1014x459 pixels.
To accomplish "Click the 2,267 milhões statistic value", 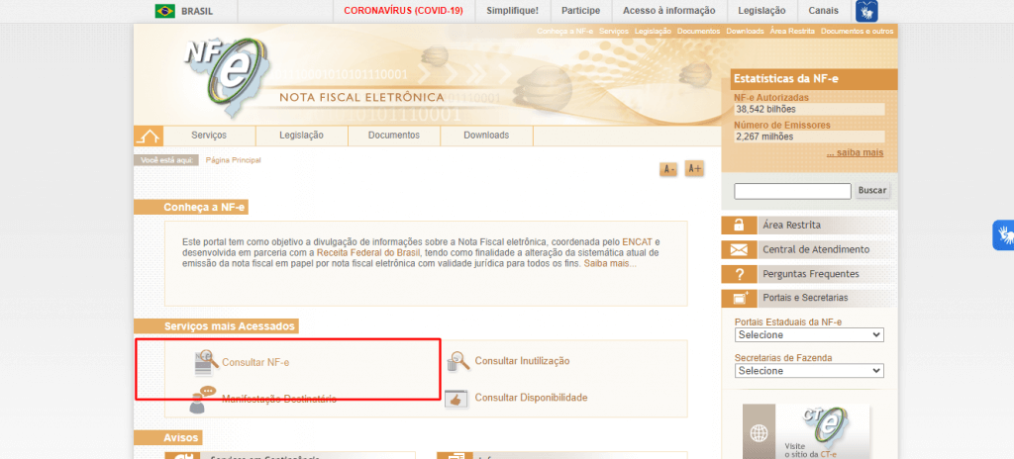I will 763,137.
